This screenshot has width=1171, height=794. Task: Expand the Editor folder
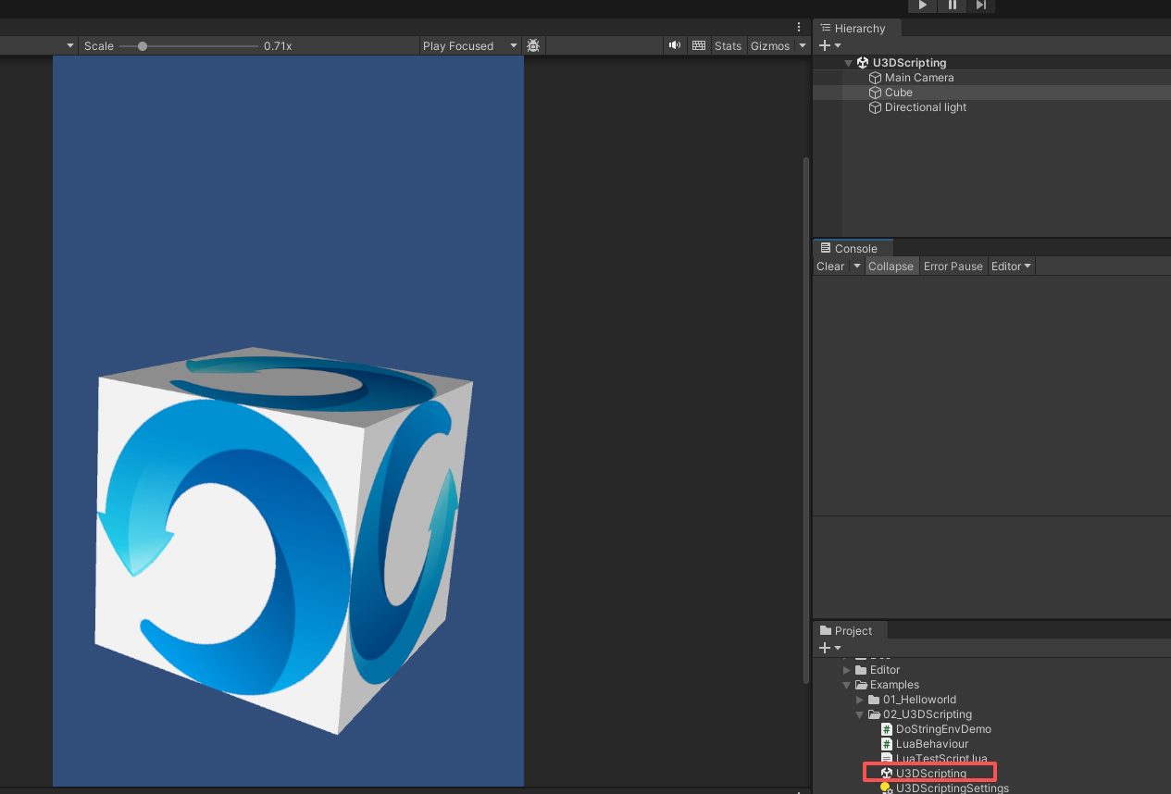tap(846, 670)
